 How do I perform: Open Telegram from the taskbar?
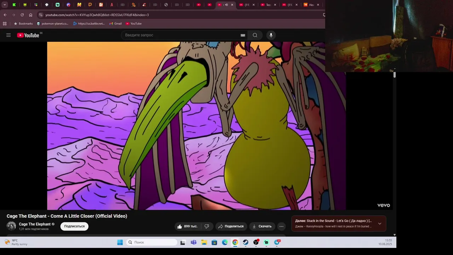tap(277, 242)
